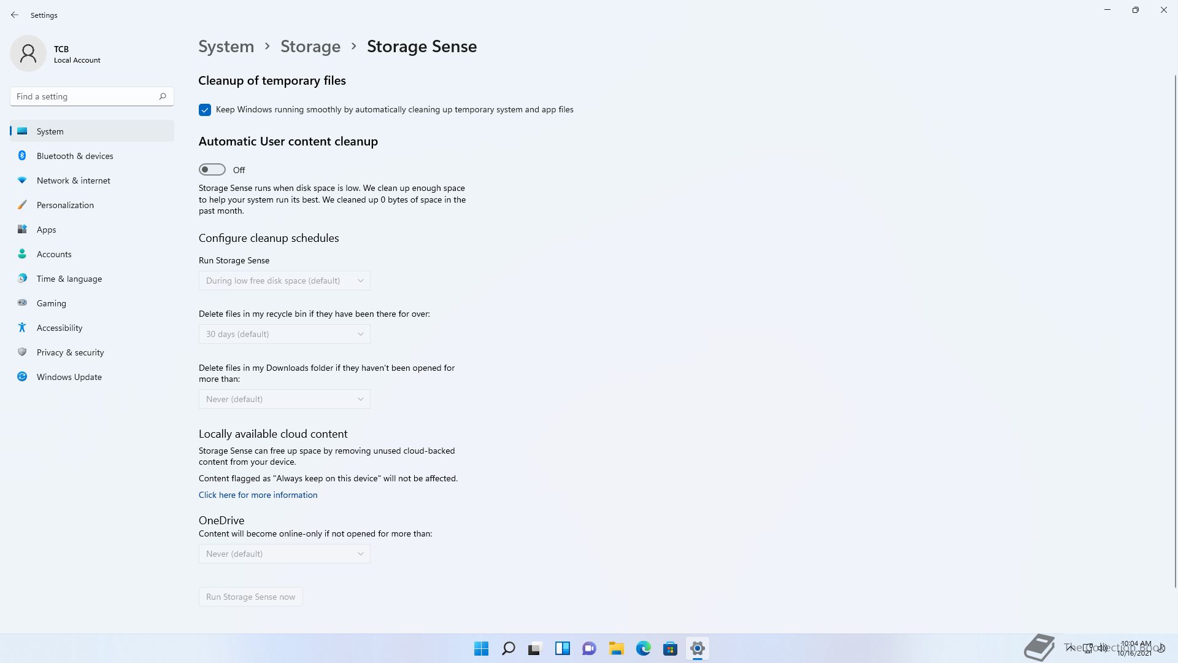Screen dimensions: 1178x663
Task: Click the Storage breadcrumb link
Action: pyautogui.click(x=310, y=47)
